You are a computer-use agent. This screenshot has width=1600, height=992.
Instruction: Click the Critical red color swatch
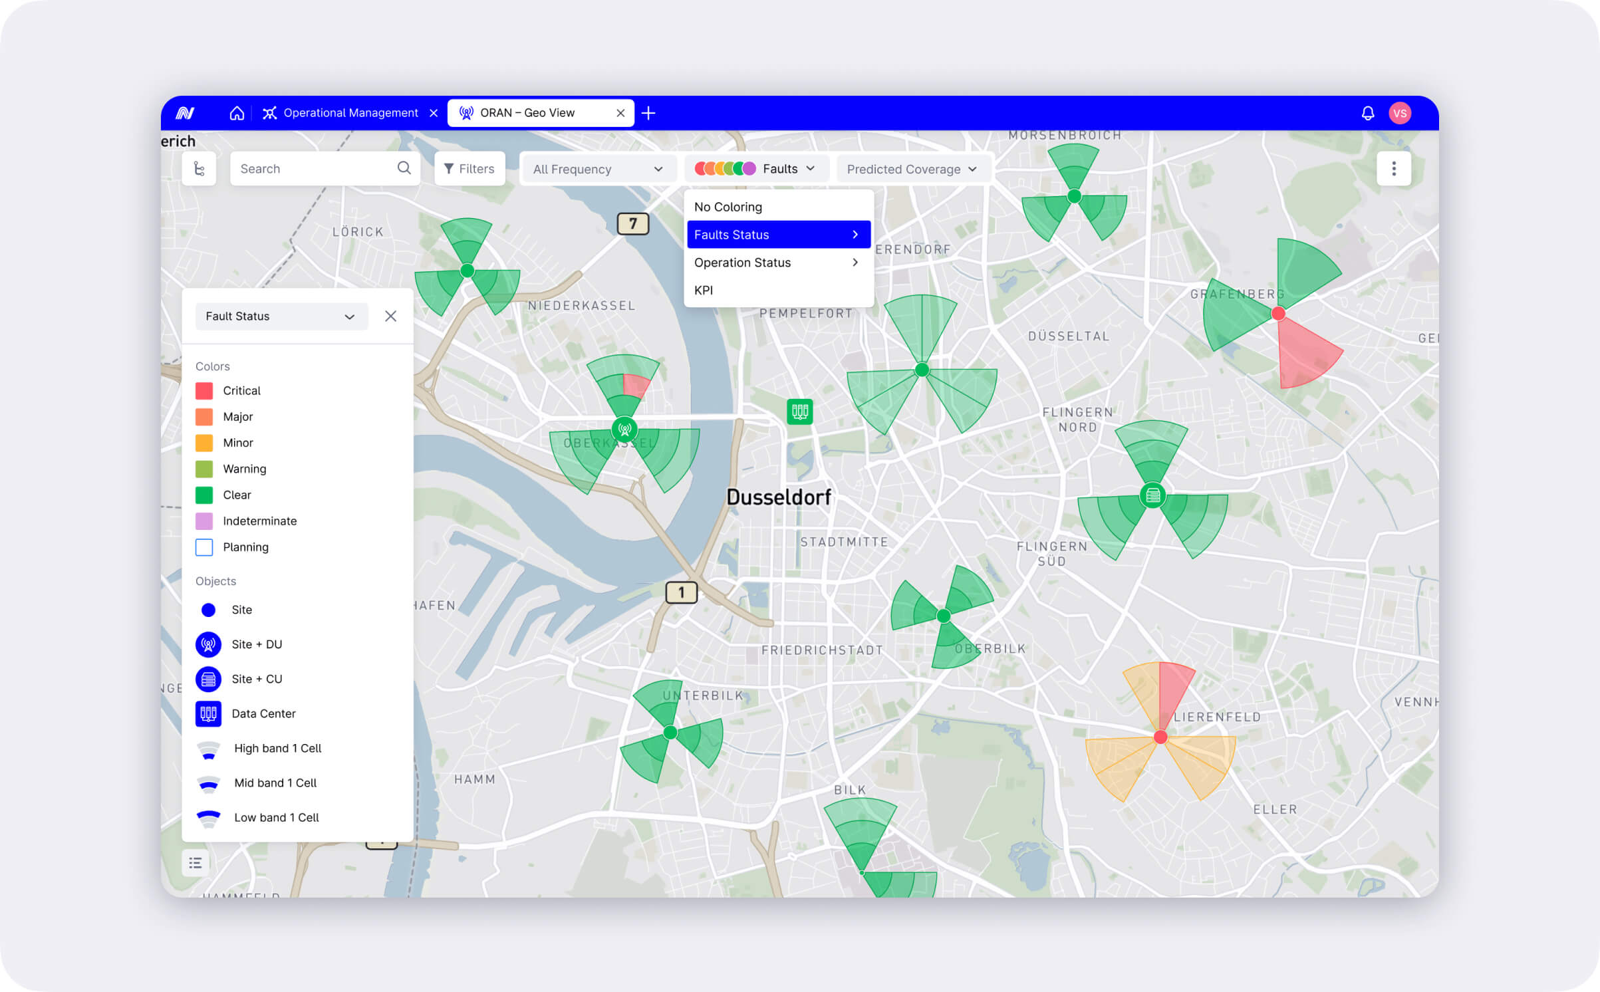click(x=204, y=391)
